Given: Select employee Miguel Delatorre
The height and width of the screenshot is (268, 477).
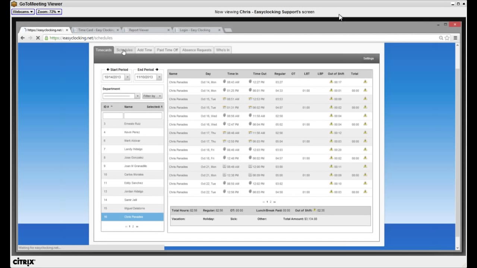Looking at the screenshot, I should 132,208.
